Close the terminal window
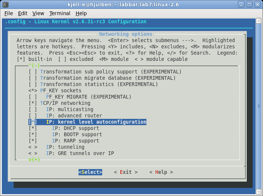263x196 pixels. coord(257,4)
